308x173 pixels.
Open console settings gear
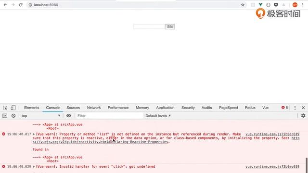(x=303, y=116)
